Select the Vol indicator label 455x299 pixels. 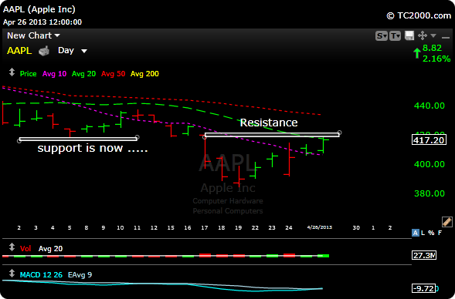(x=25, y=249)
